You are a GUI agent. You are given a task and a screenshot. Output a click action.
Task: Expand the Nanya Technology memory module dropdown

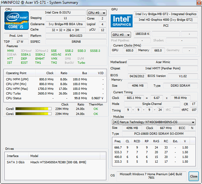tap(154, 122)
